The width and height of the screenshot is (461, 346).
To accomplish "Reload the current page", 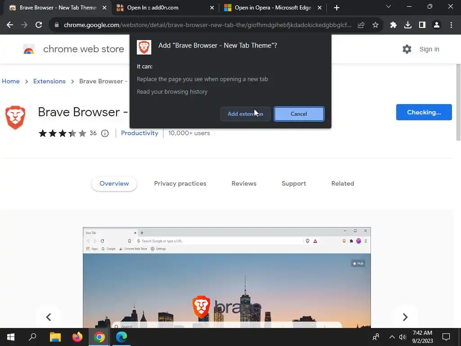I will coord(39,25).
